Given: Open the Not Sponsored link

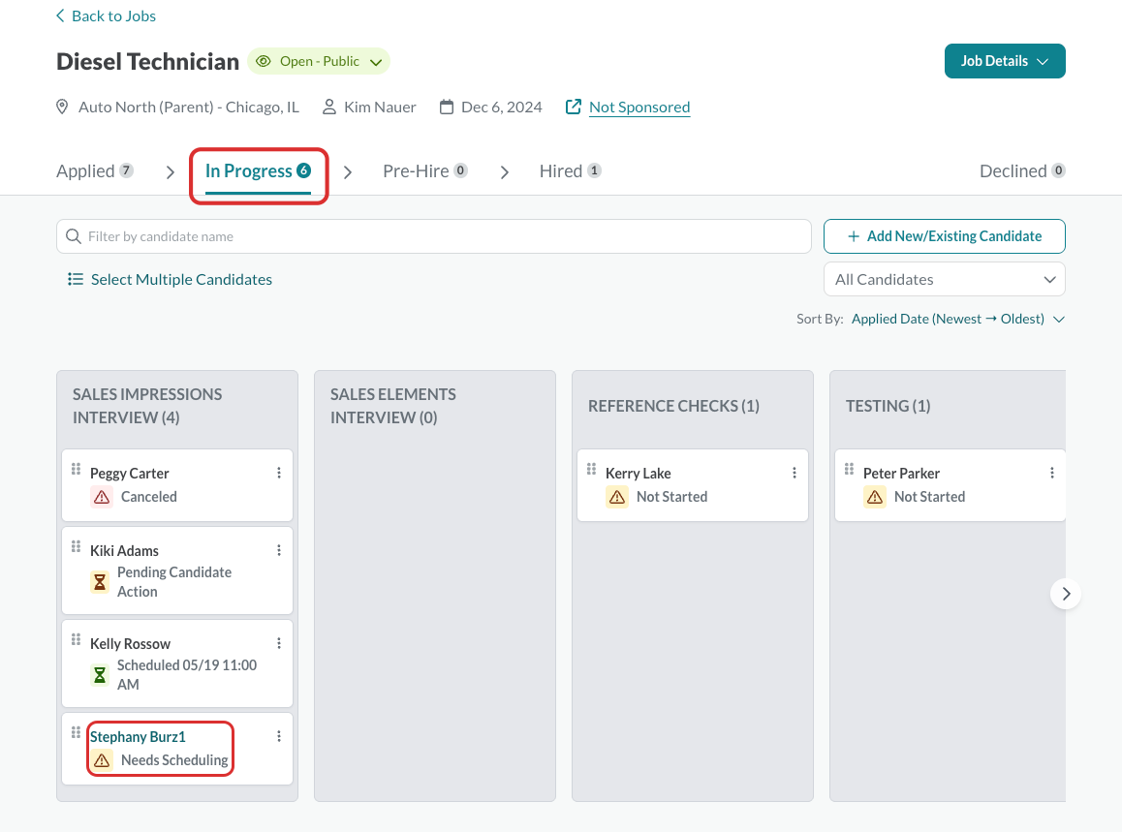Looking at the screenshot, I should click(639, 108).
